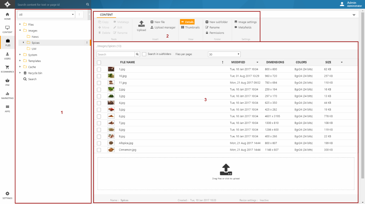The width and height of the screenshot is (365, 204).
Task: Open Image settings
Action: coord(246,22)
